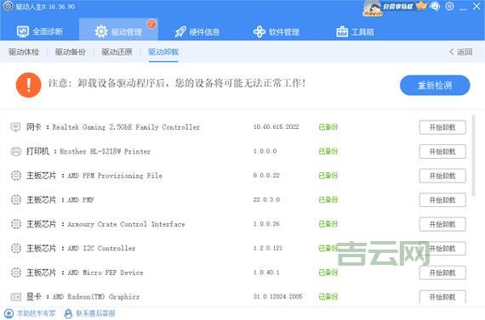Click the 工具箱 toolbox icon

[x=342, y=31]
